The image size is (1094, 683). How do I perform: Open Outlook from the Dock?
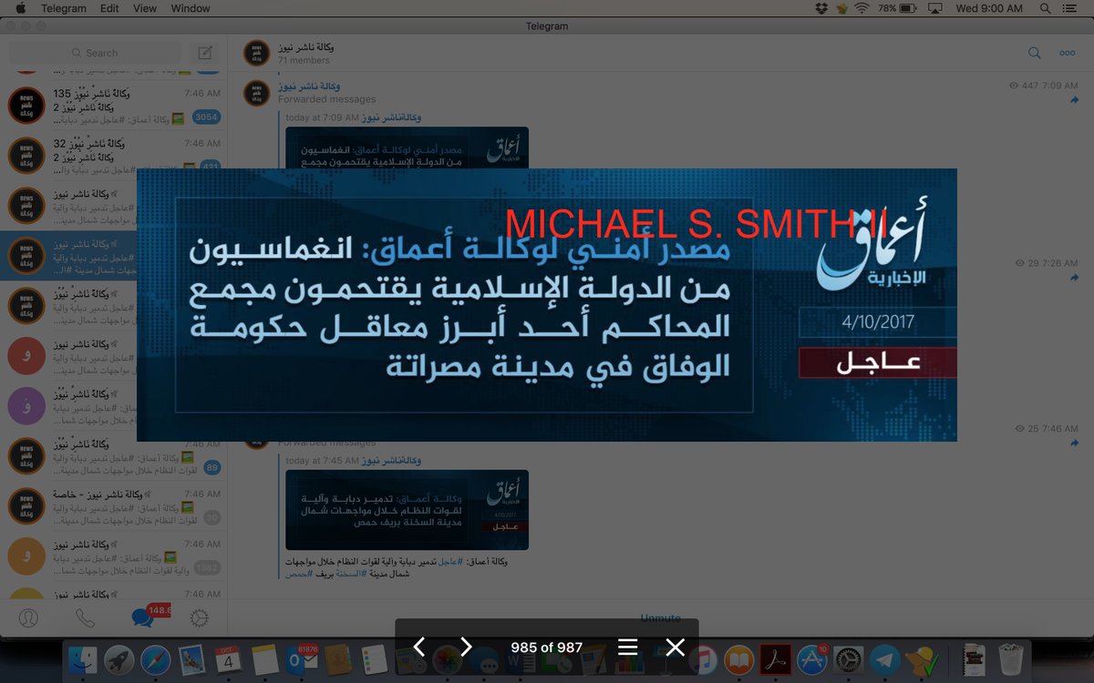coord(301,660)
